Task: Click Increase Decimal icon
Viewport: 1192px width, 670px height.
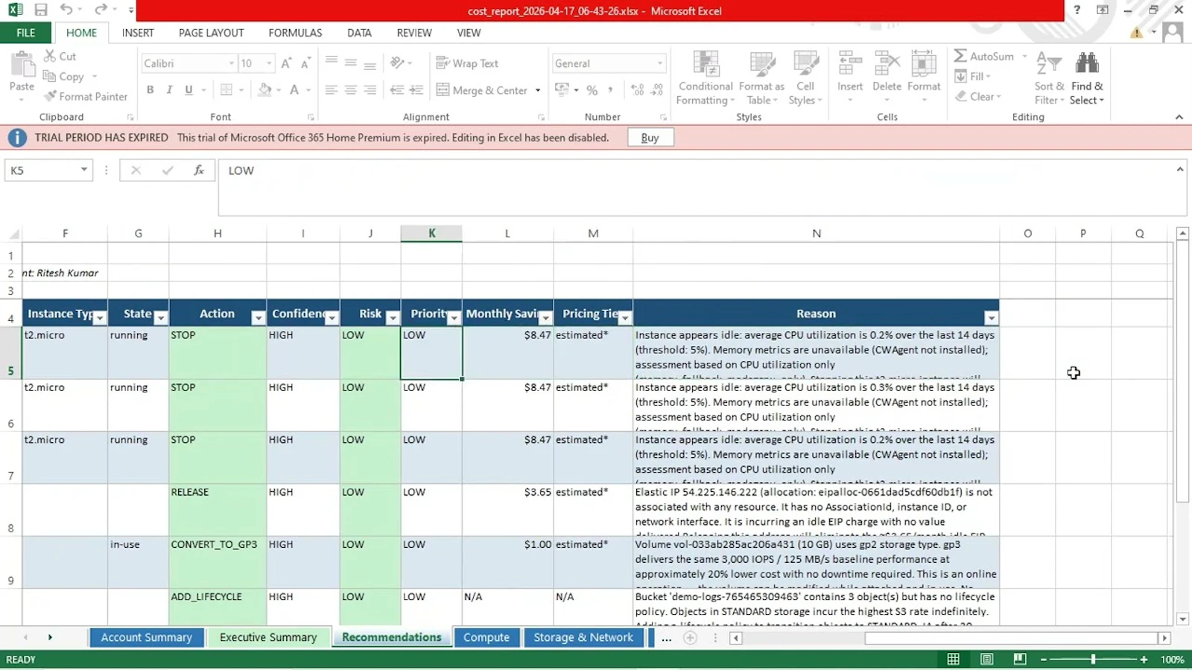Action: [637, 90]
